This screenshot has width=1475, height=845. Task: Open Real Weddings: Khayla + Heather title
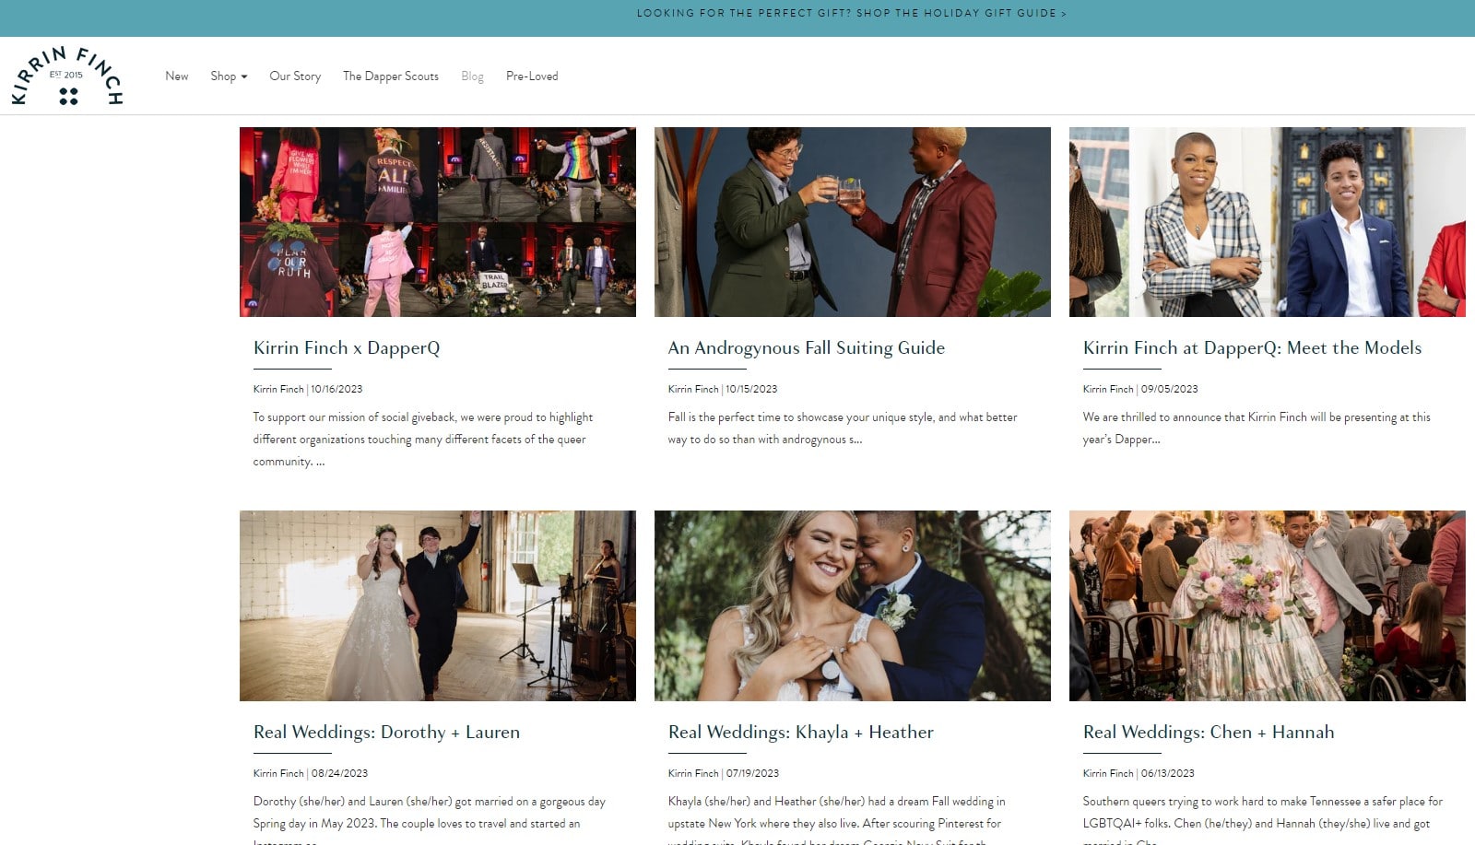(x=800, y=733)
